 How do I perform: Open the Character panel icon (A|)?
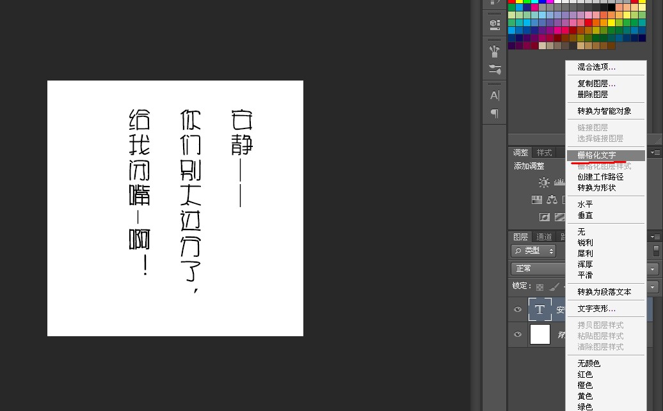coord(494,95)
